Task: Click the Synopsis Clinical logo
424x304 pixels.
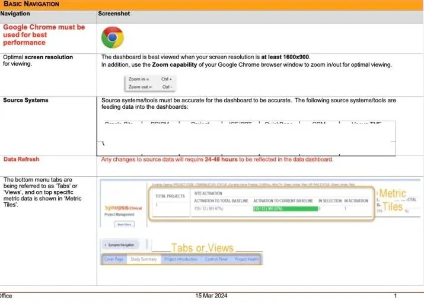Action: point(123,208)
